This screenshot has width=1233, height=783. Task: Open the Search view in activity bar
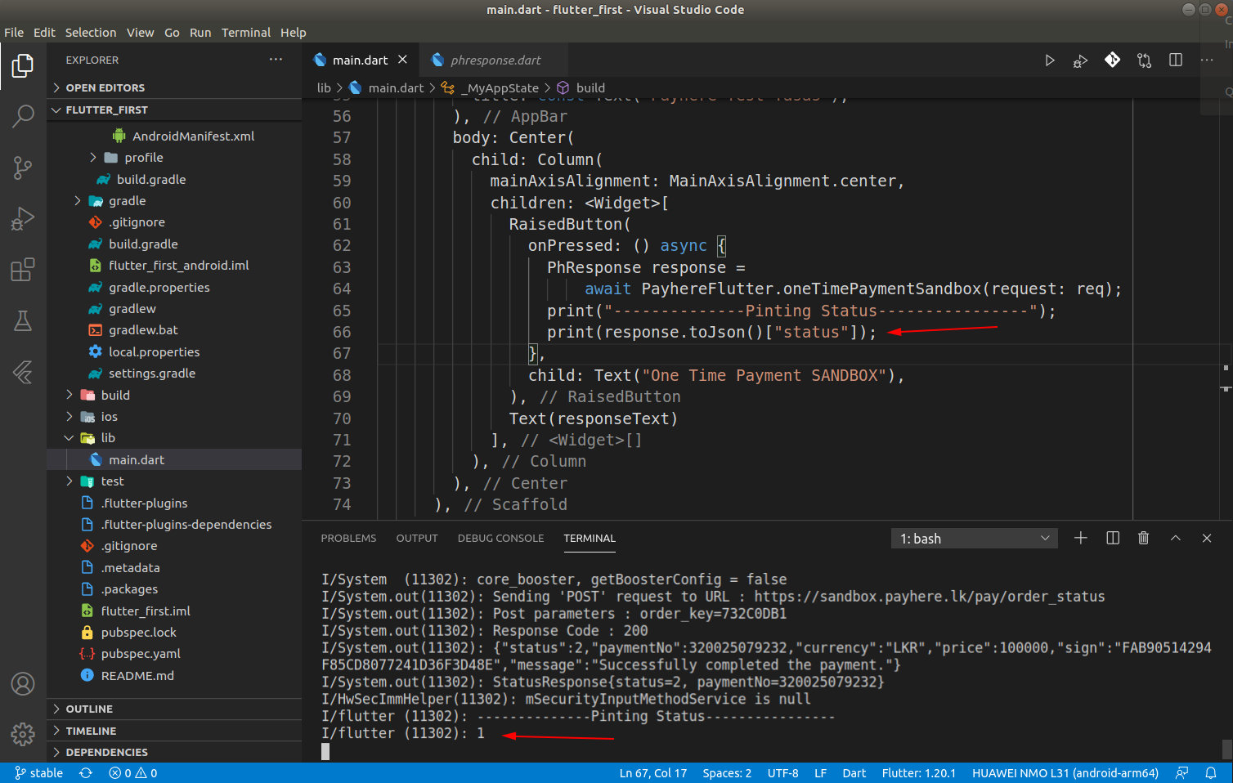[23, 116]
